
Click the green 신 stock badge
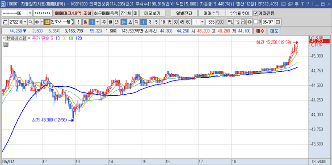point(47,22)
